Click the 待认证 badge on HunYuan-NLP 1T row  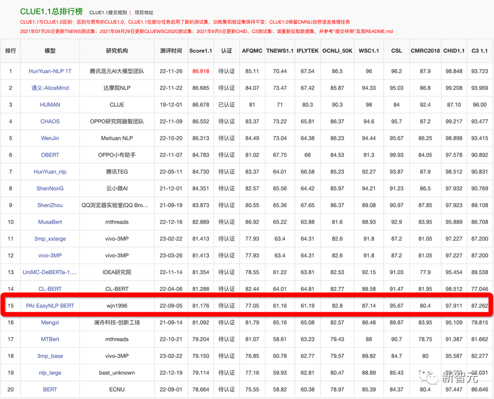[x=225, y=71]
